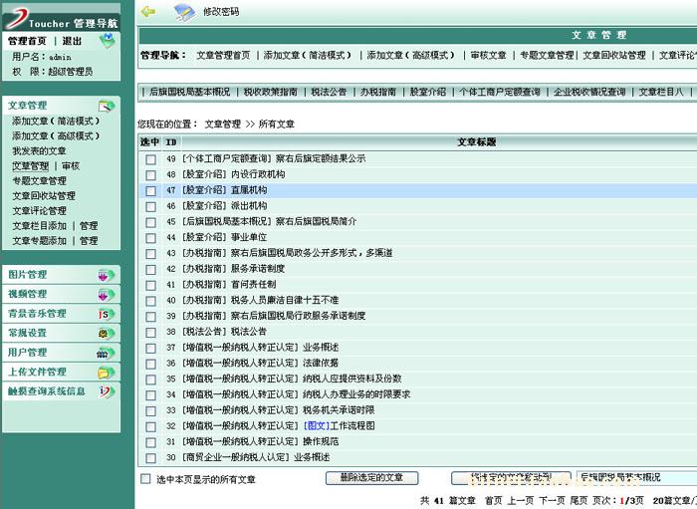This screenshot has height=509, width=697.
Task: Click 文章专题添加 in sidebar
Action: [x=39, y=241]
